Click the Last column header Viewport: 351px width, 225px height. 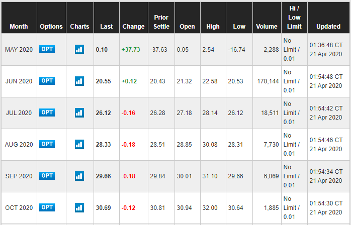click(106, 27)
